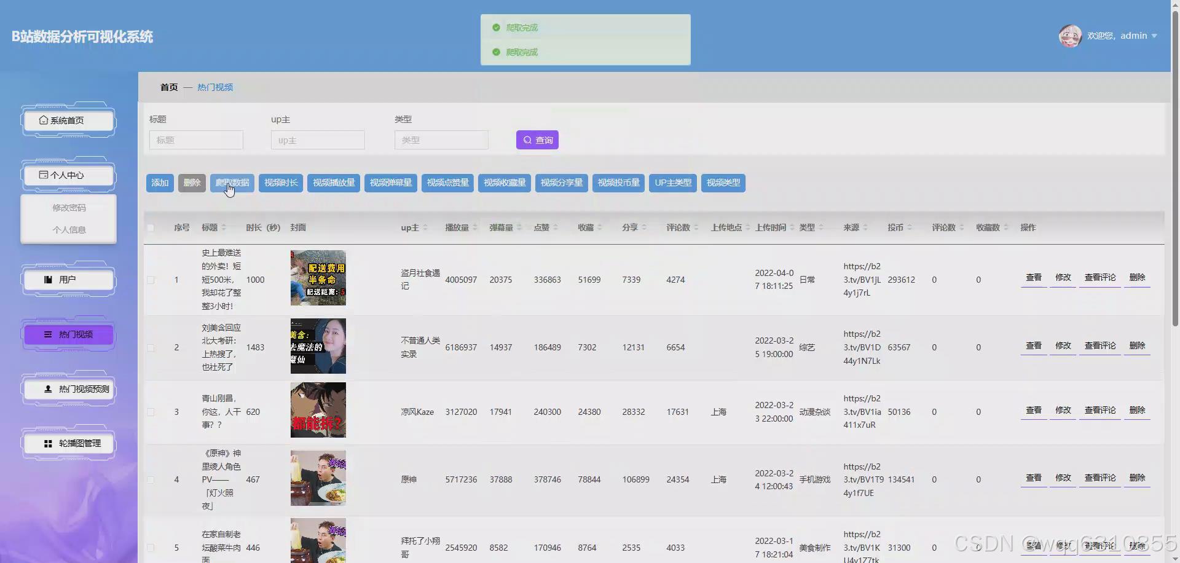The width and height of the screenshot is (1180, 563).
Task: Select the checkbox for row 5
Action: (151, 548)
